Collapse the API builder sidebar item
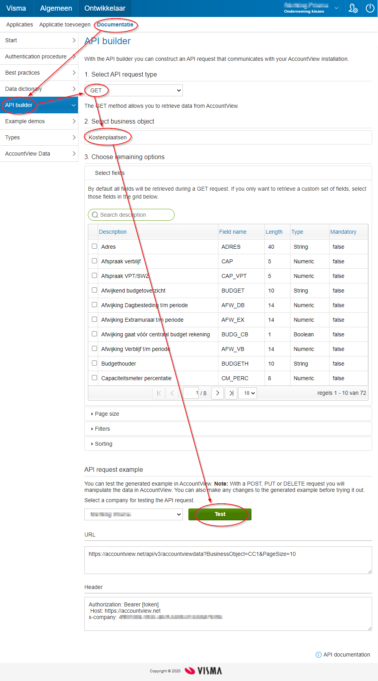Viewport: 378px width, 681px height. [x=39, y=105]
